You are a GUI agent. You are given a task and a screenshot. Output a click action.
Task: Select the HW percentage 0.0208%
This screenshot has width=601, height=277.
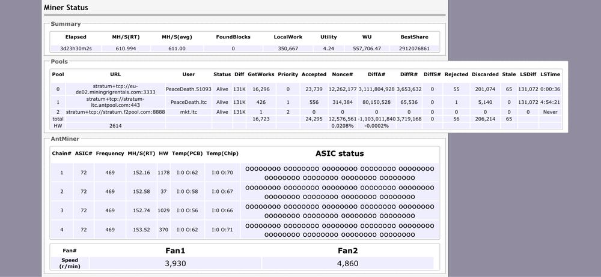click(343, 125)
